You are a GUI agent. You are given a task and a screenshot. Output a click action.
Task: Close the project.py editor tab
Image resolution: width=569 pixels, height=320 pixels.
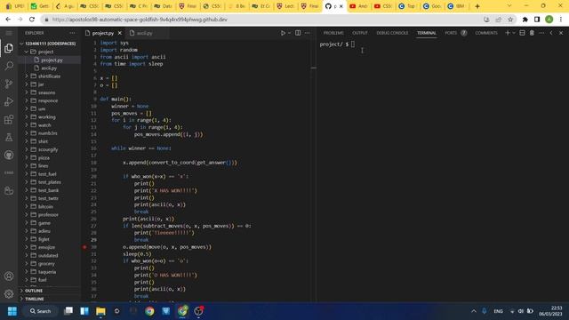(120, 33)
